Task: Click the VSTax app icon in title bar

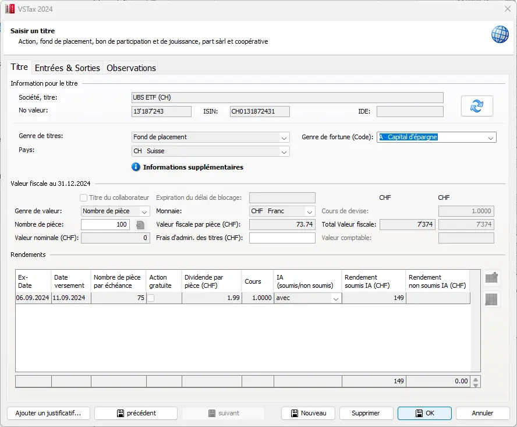Action: click(x=10, y=9)
